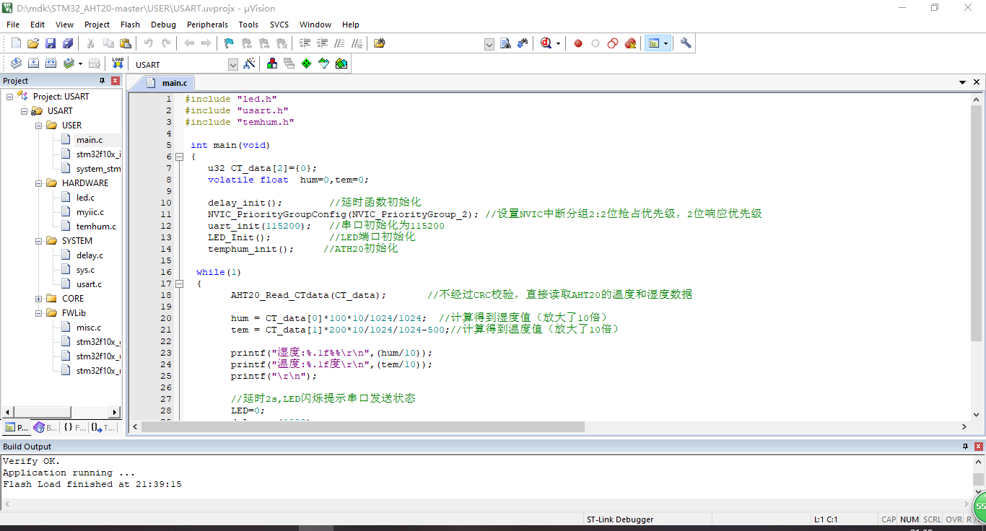The height and width of the screenshot is (531, 986).
Task: Toggle the project window view button
Action: [654, 43]
